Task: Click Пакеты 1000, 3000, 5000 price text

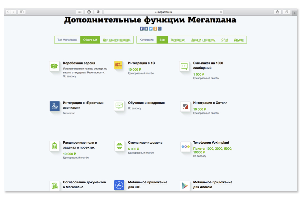Action: click(213, 150)
